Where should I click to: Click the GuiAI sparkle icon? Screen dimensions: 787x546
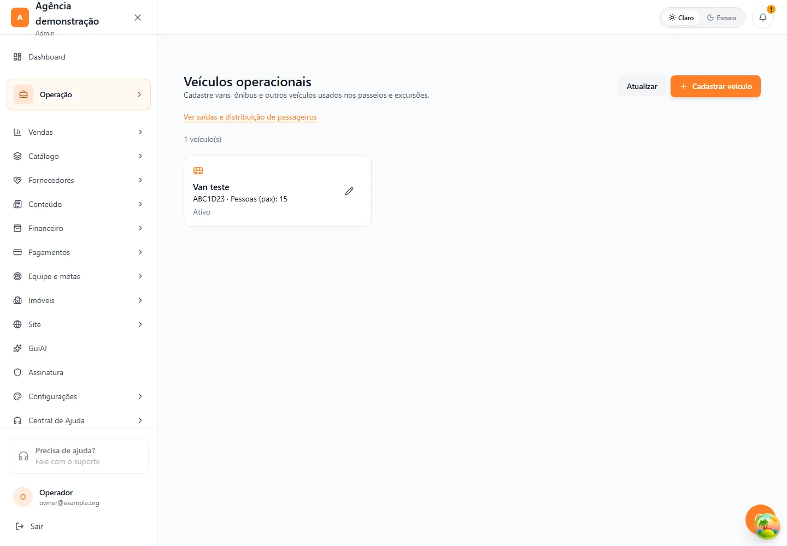click(x=17, y=348)
